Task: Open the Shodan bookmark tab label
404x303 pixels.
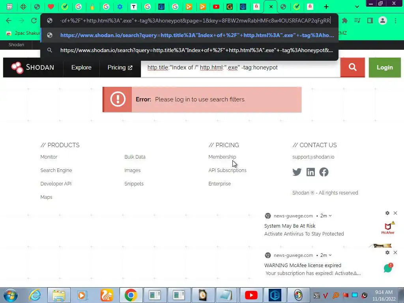Action: tap(16, 45)
